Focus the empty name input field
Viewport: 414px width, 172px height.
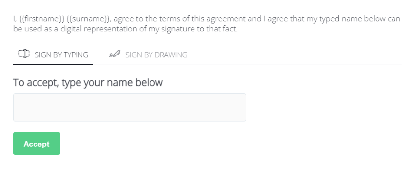(129, 107)
